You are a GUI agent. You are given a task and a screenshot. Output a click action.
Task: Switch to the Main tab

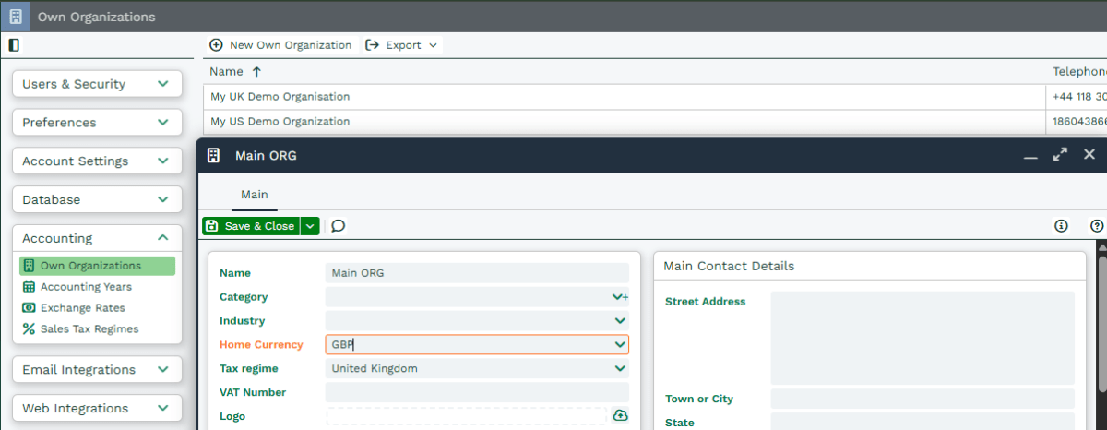254,195
